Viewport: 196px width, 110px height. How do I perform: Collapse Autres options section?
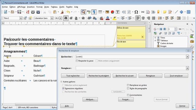61,82
